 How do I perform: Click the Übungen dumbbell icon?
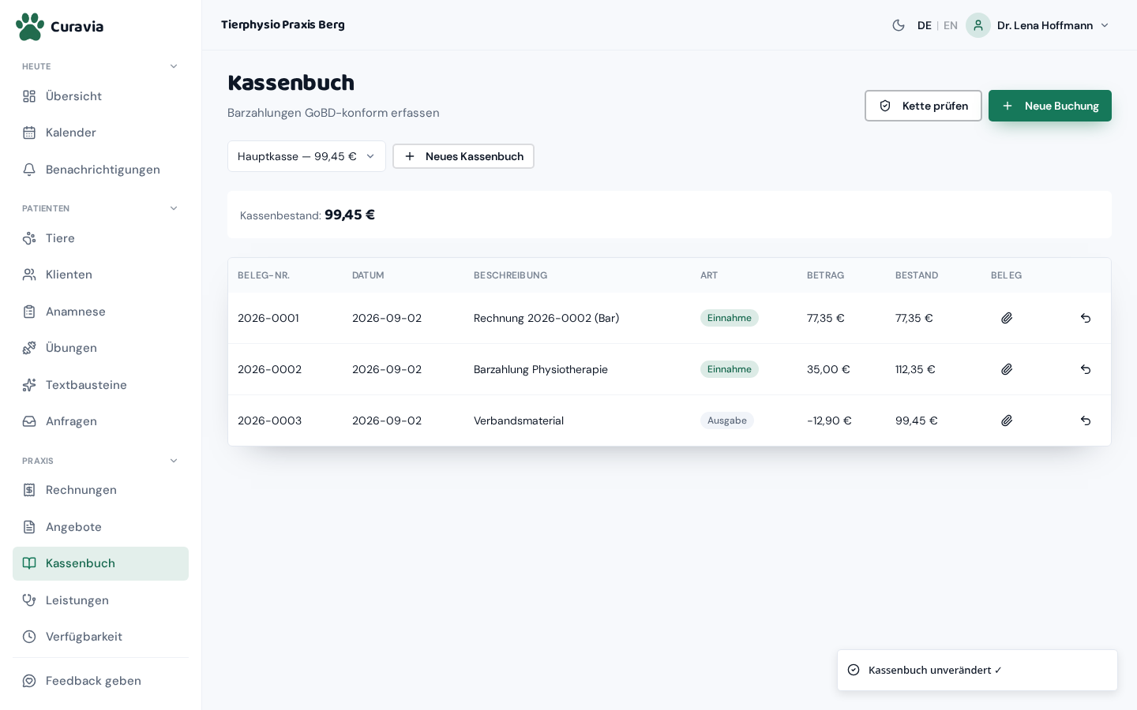click(x=29, y=348)
